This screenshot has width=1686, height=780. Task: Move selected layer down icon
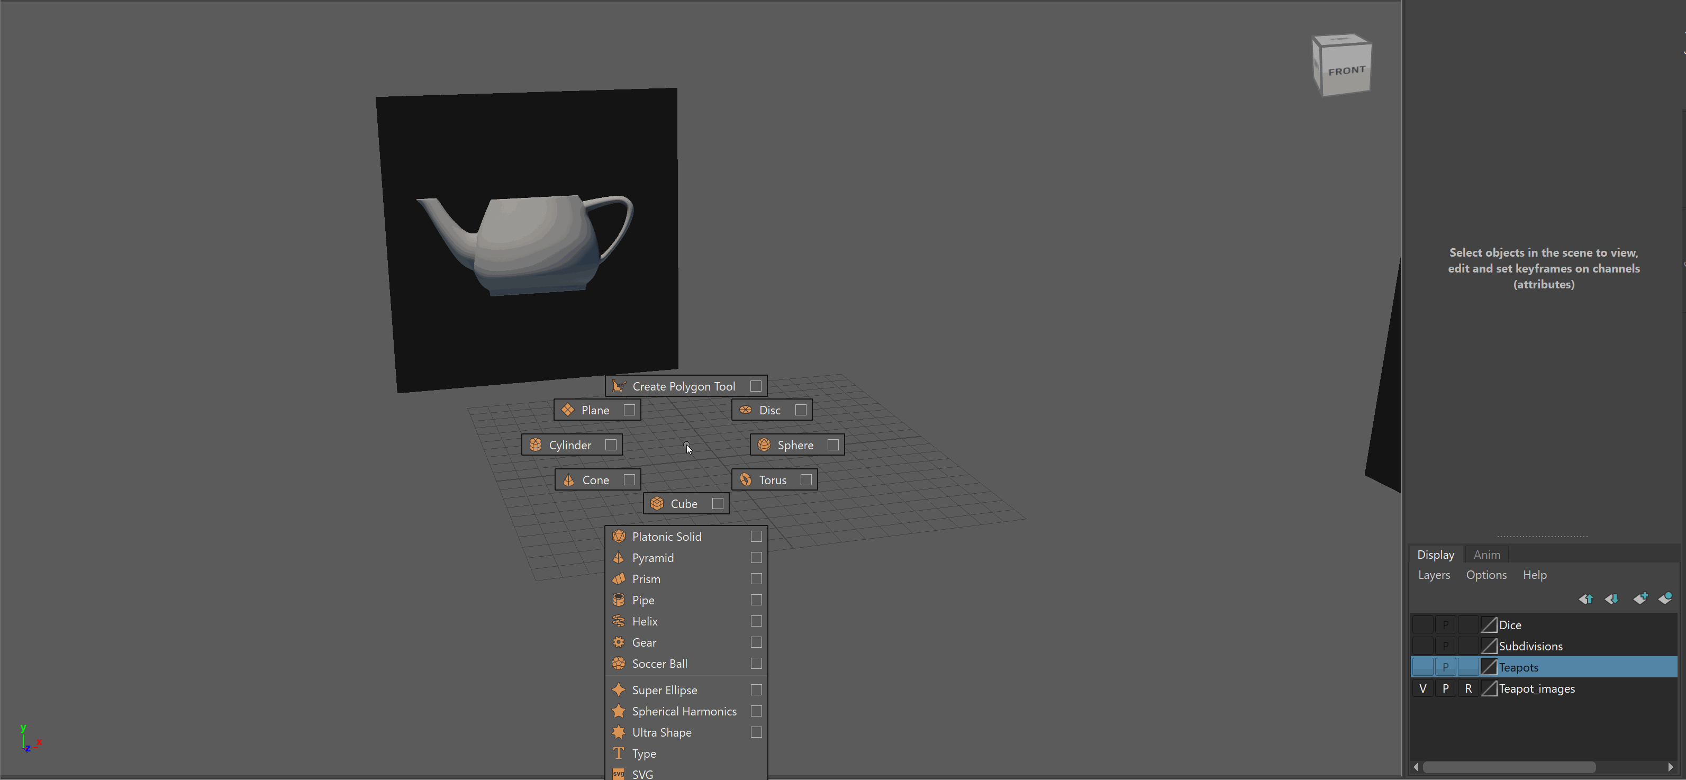point(1611,598)
